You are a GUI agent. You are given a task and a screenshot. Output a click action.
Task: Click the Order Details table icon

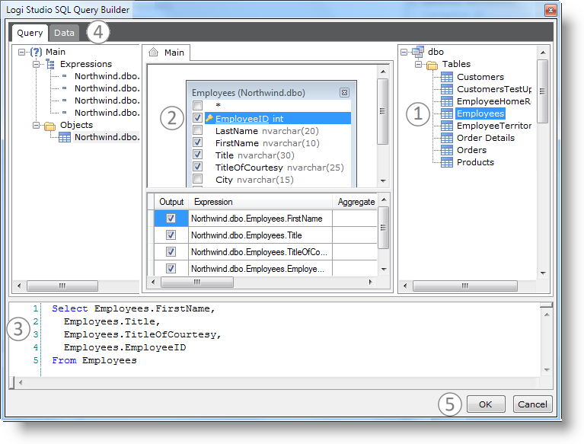(x=447, y=138)
